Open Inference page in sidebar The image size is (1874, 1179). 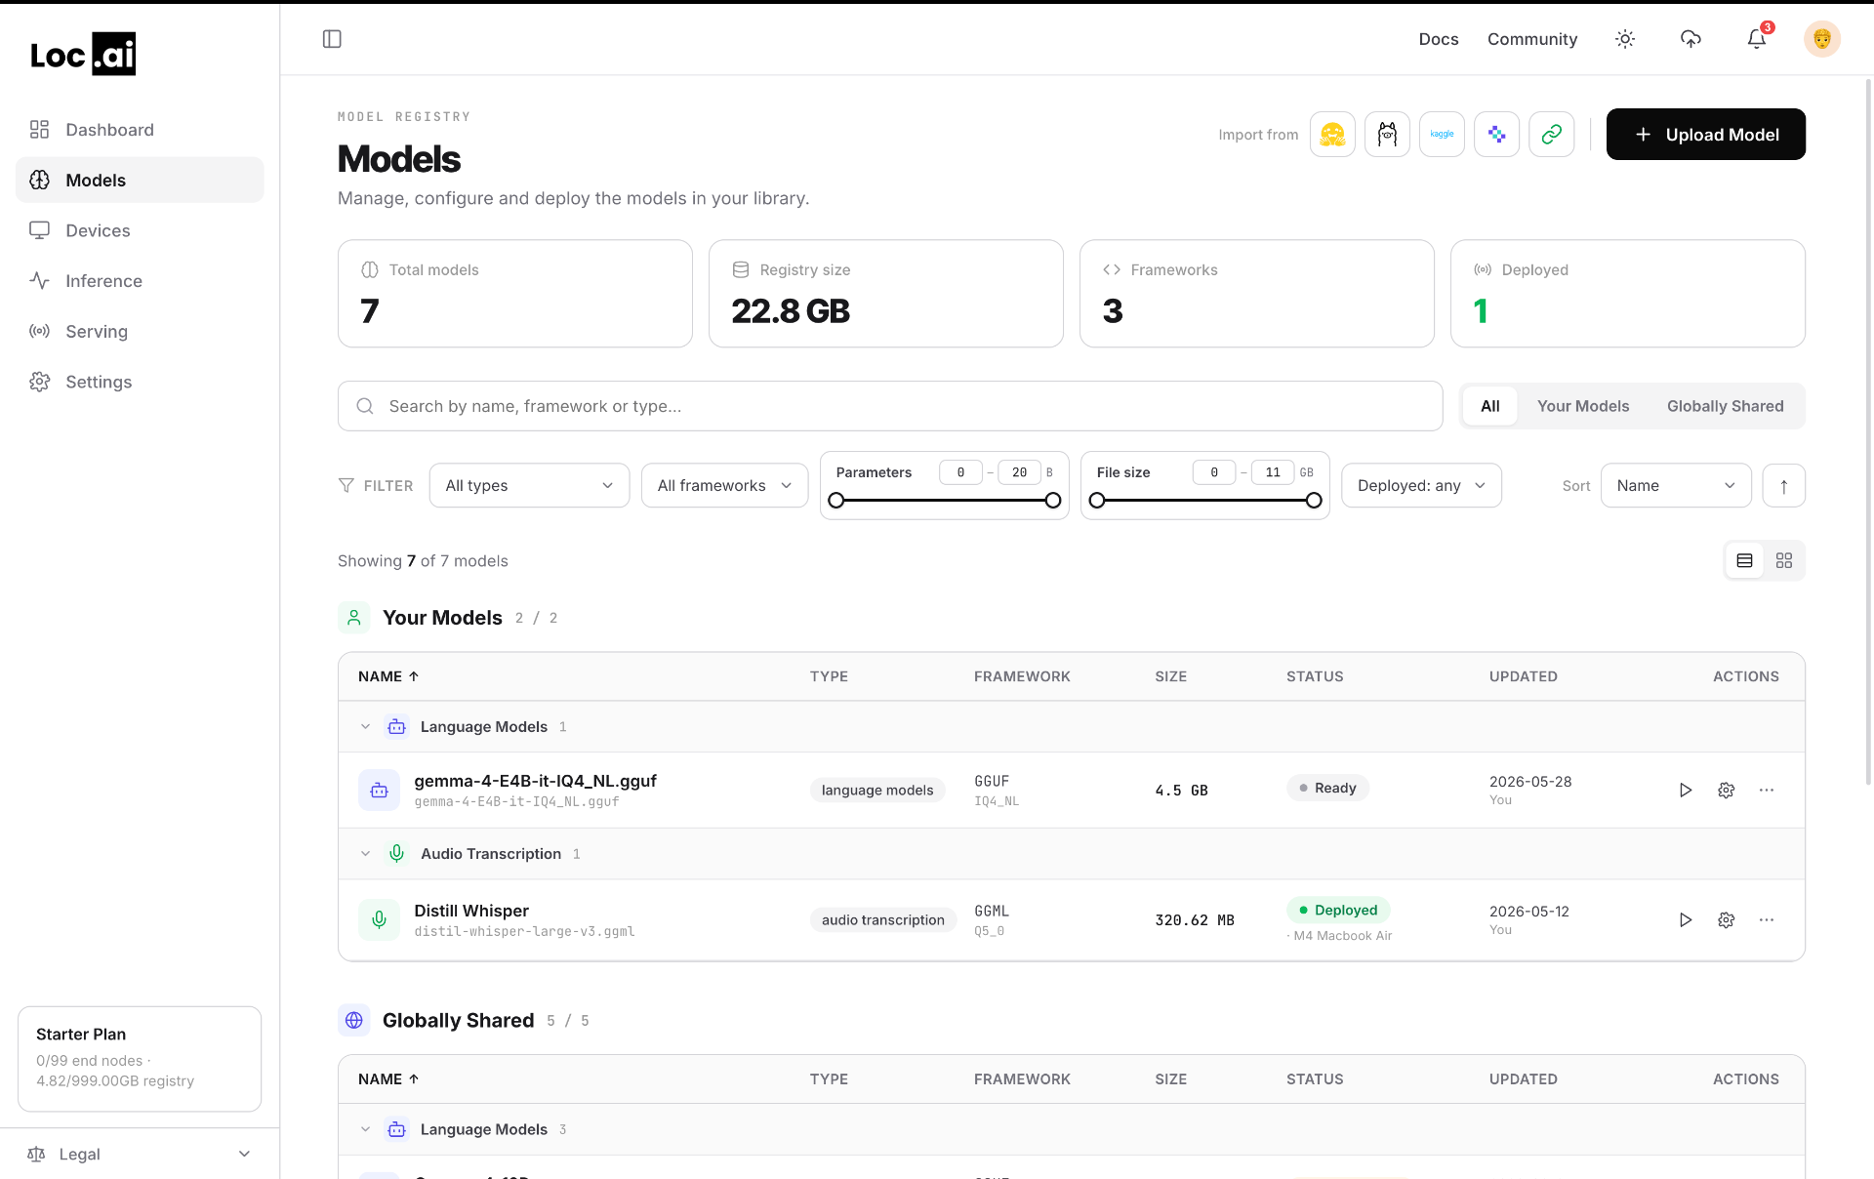point(140,281)
